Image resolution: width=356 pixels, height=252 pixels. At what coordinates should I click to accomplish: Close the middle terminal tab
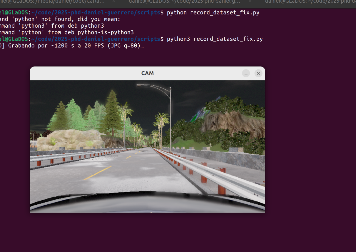pos(249,1)
